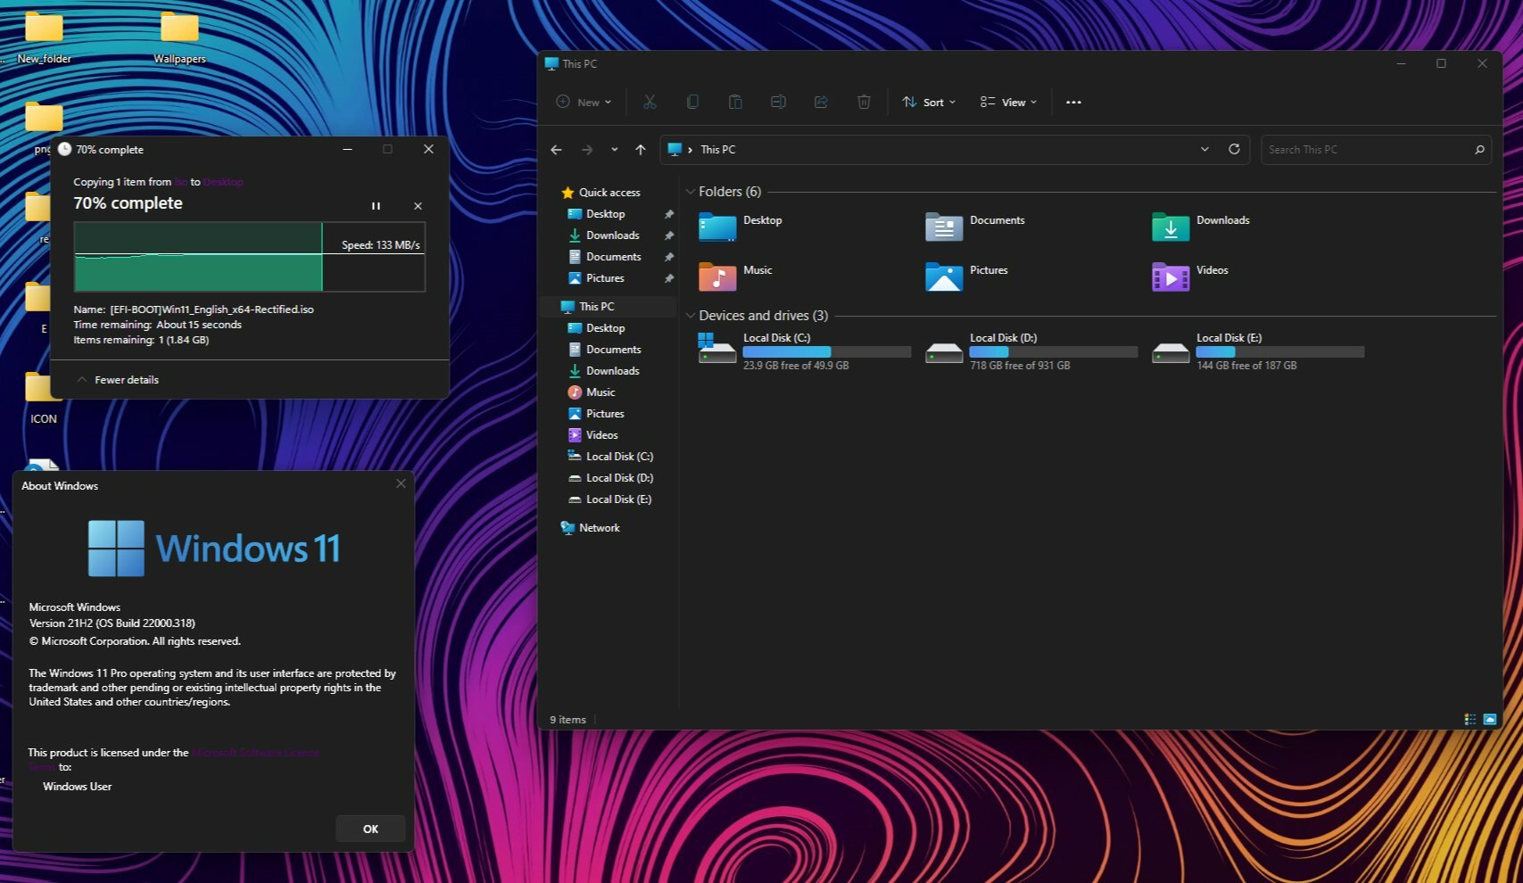Open the Pictures folder in the Folders group
Viewport: 1523px width, 883px height.
966,277
